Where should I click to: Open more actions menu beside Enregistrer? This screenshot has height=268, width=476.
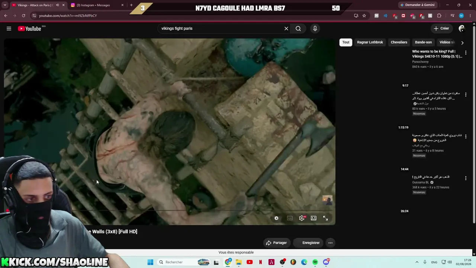coord(330,243)
